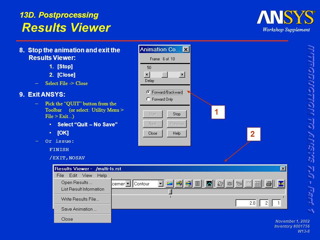Click the blue and yellow layers icon
Image resolution: width=320 pixels, height=240 pixels.
pos(281,184)
